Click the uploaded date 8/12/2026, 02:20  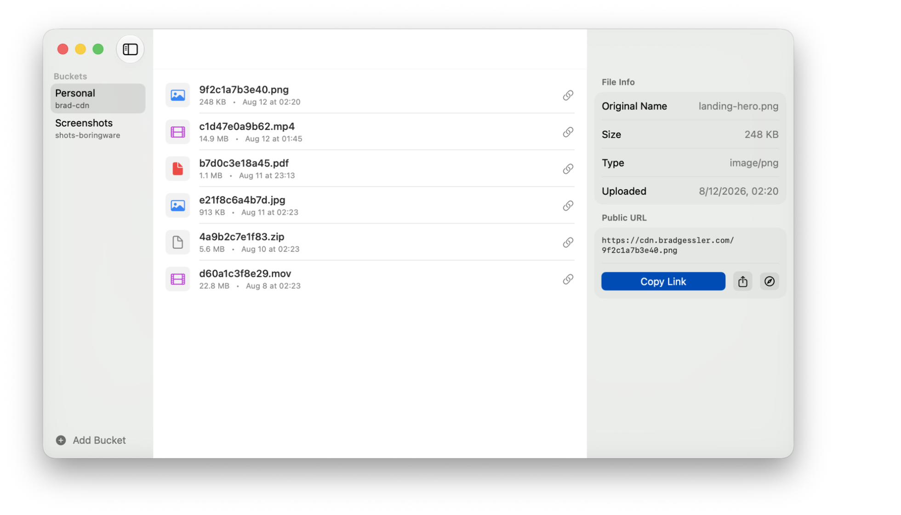(738, 191)
